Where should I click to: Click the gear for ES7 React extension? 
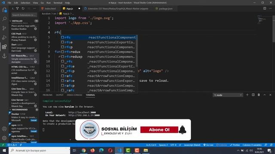point(35,62)
